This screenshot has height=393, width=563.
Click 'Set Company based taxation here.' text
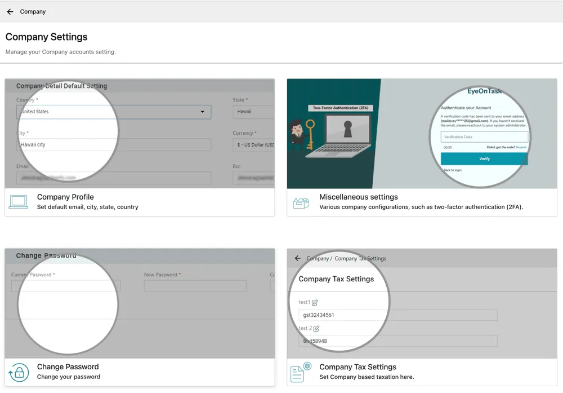(367, 377)
